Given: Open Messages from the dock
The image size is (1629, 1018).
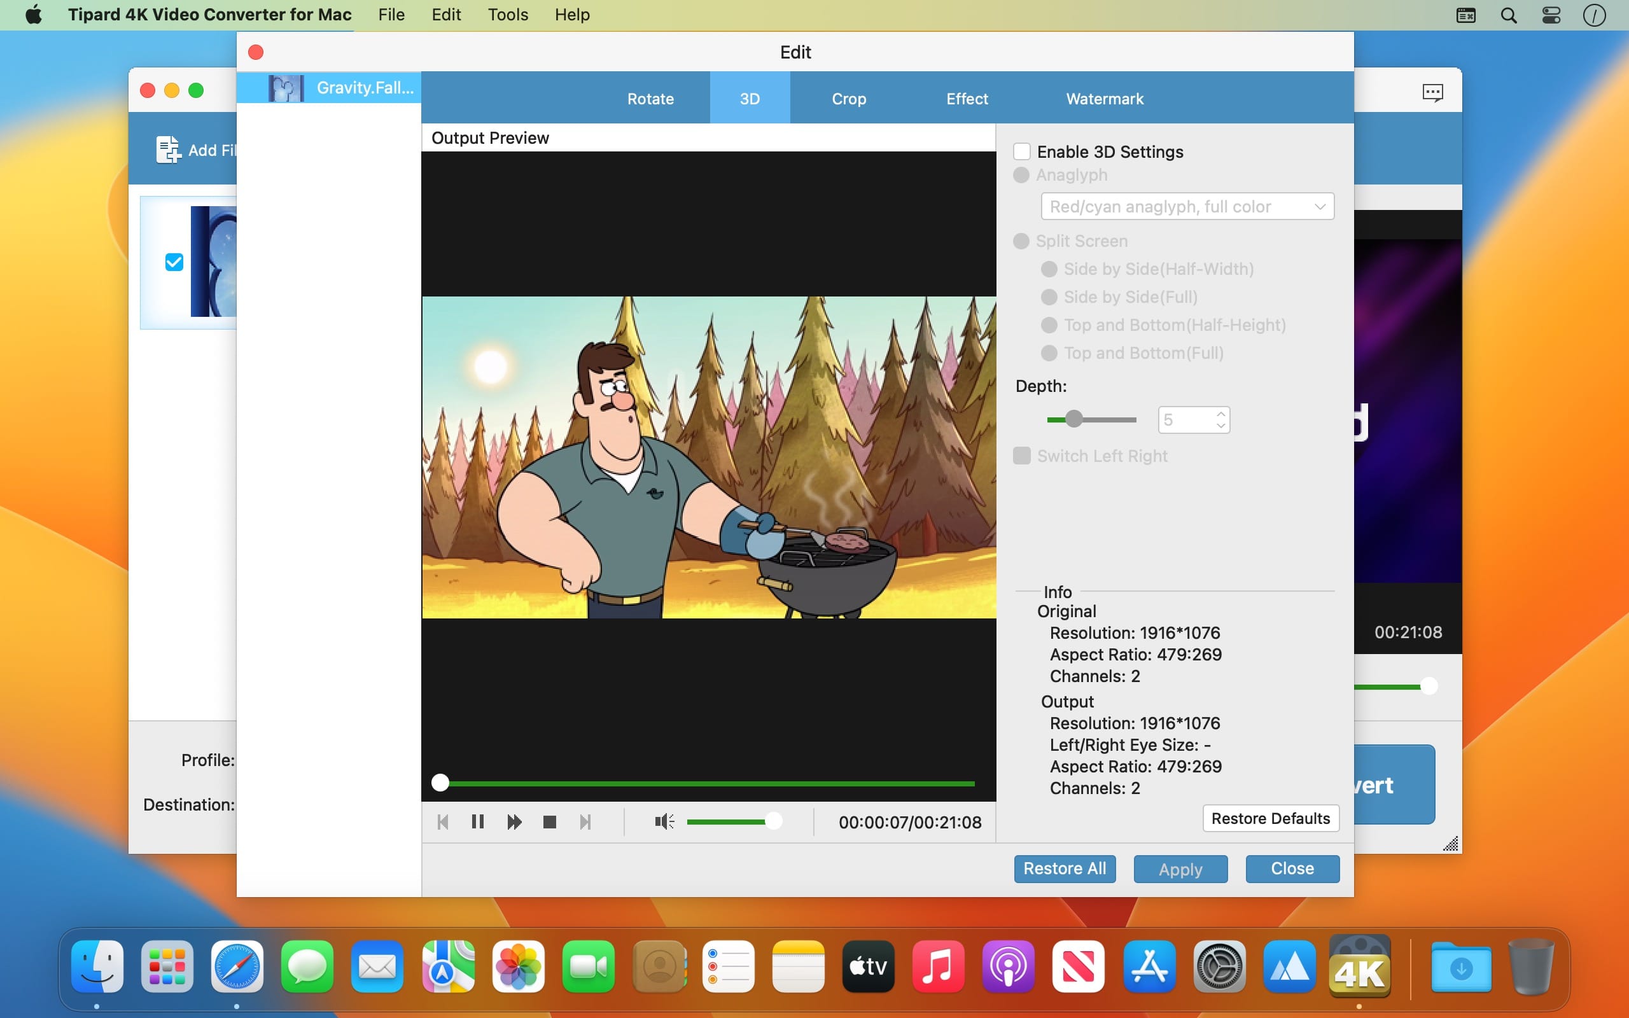Looking at the screenshot, I should point(307,967).
